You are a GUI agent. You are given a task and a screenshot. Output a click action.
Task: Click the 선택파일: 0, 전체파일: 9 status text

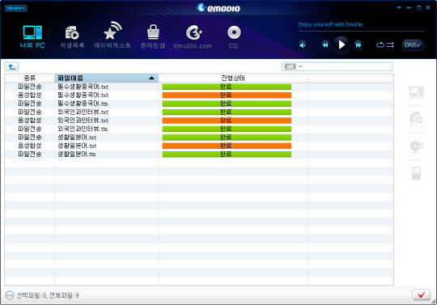click(x=48, y=295)
